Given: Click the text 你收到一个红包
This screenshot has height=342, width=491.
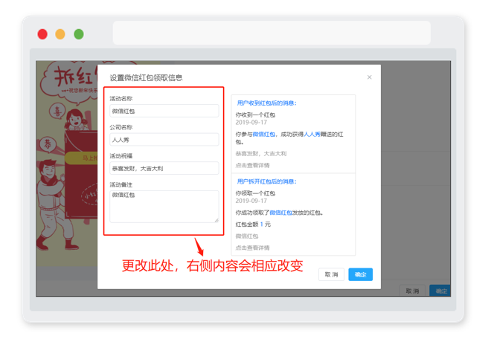Looking at the screenshot, I should (x=255, y=114).
